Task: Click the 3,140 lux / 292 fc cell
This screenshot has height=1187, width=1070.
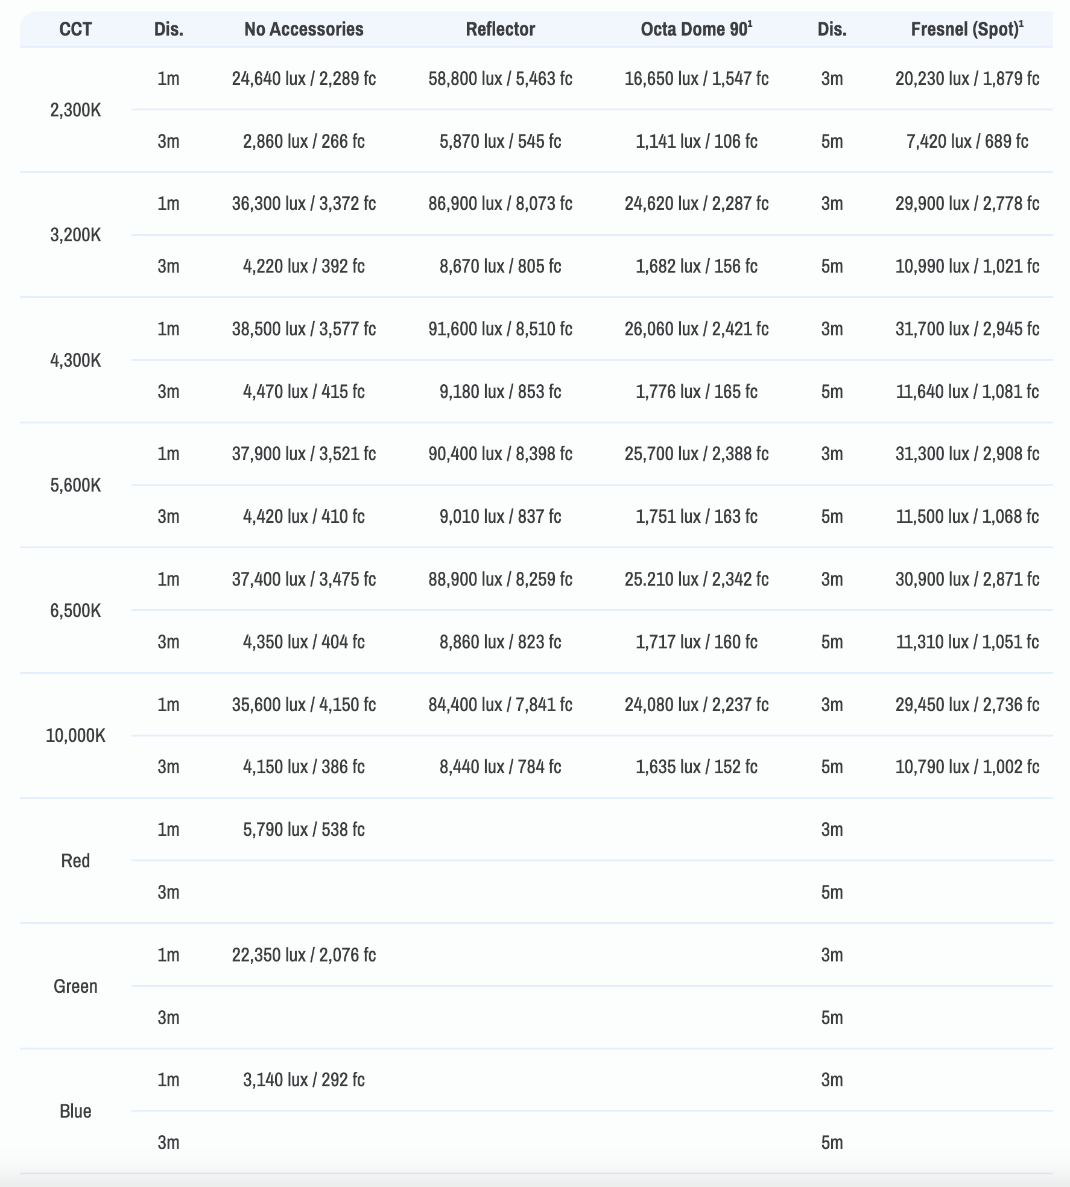Action: pos(303,1080)
